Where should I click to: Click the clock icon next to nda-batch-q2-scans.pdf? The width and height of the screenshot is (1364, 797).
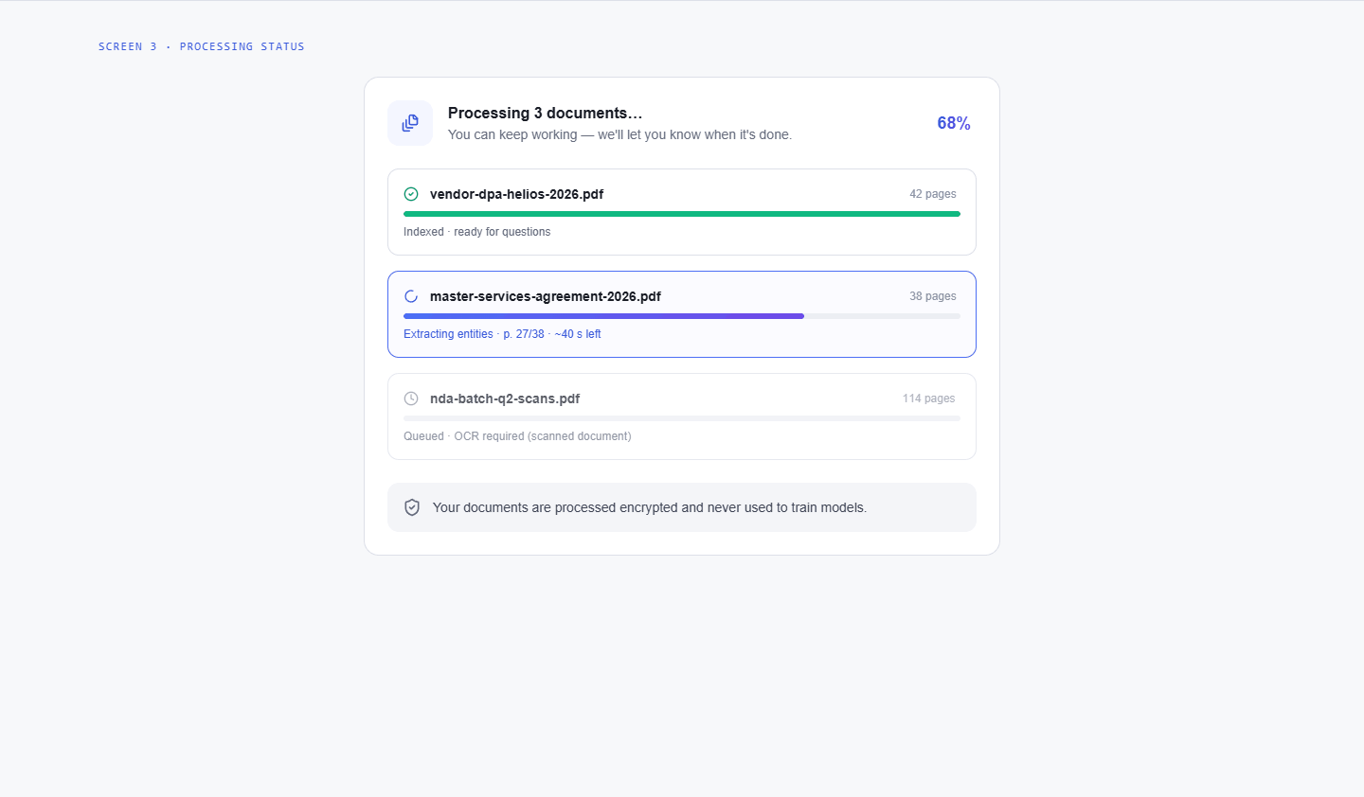(x=411, y=398)
